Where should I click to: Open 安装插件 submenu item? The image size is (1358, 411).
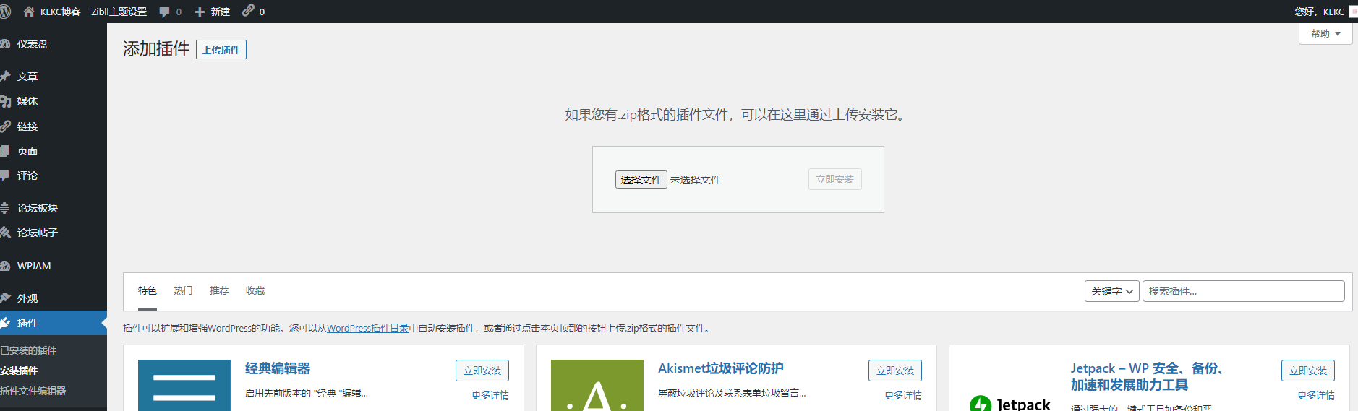(x=19, y=371)
